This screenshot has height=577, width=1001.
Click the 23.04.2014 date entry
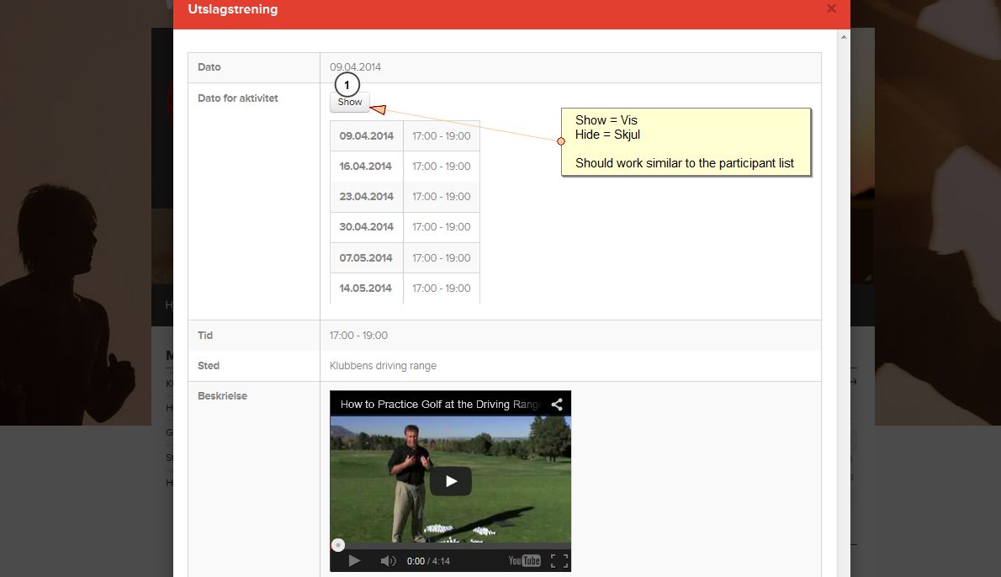367,197
